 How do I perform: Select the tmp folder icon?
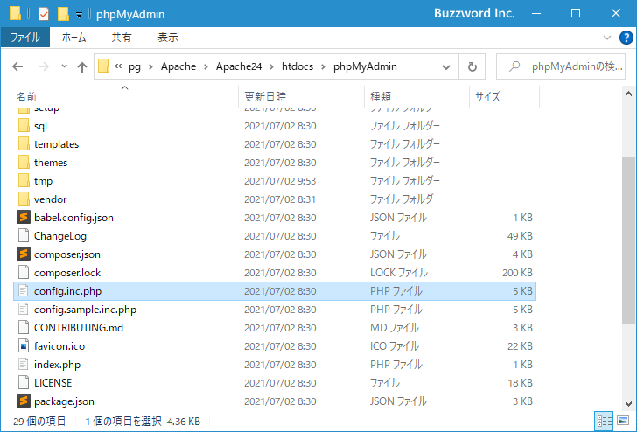point(24,181)
